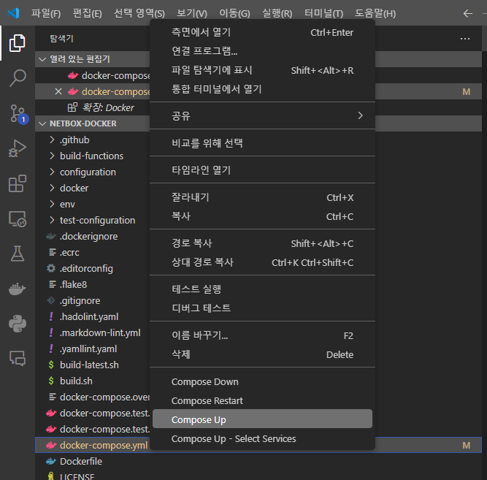Open the Docker whale view icon

coord(18,289)
